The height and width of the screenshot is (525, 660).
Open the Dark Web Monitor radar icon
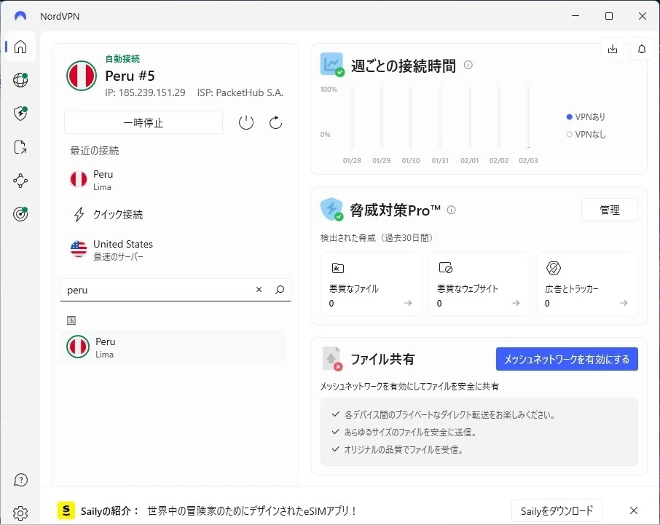click(20, 214)
